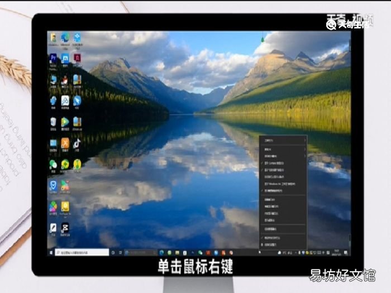
Task: Launch Microsoft Edge from the taskbar
Action: (161, 253)
